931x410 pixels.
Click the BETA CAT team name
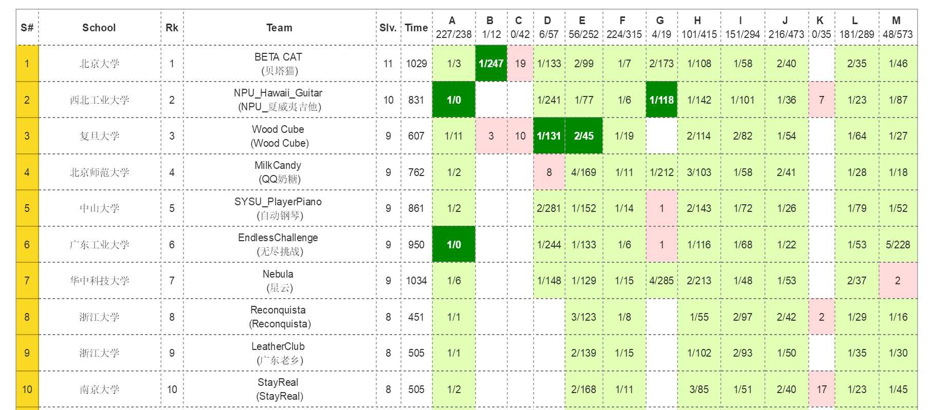tap(279, 57)
